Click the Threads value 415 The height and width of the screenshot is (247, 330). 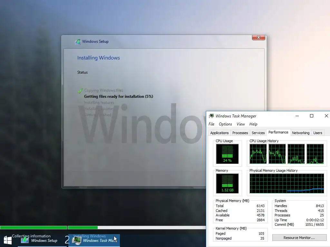[321, 211]
